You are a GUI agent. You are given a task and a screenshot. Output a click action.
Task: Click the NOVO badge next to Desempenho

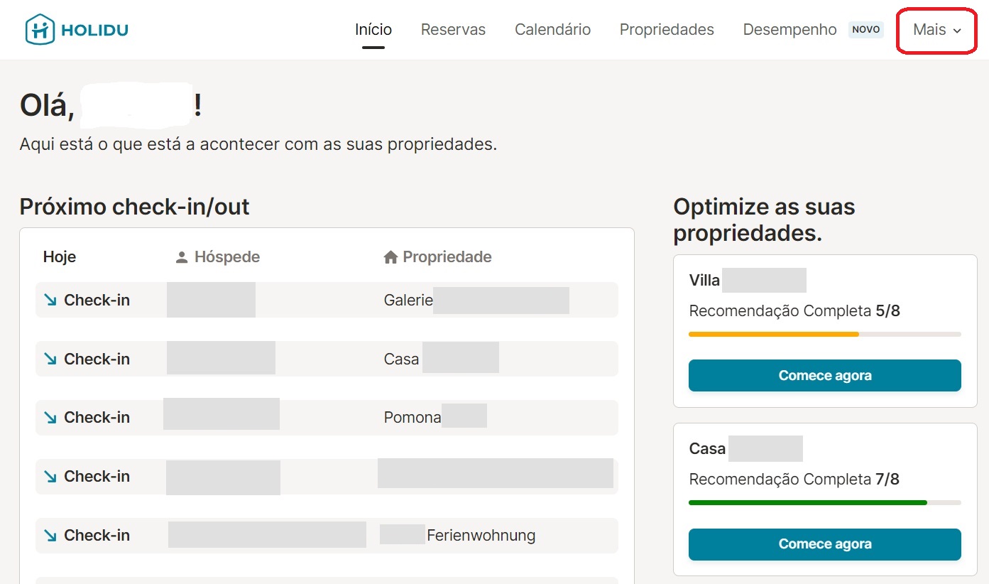865,30
